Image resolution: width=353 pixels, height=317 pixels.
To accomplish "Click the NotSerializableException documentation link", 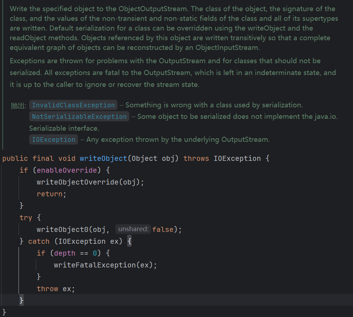I will (x=79, y=117).
